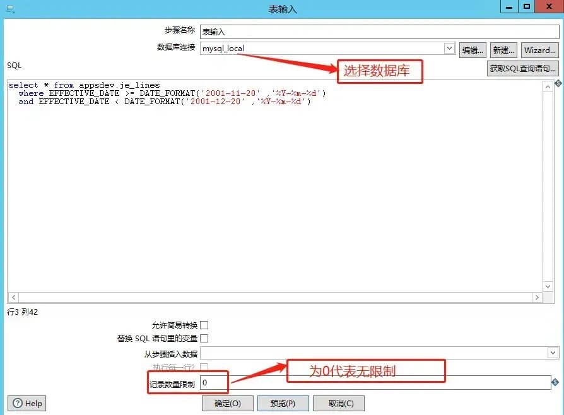Click the horizontal scroll-left arrow
The image size is (564, 415).
13,298
